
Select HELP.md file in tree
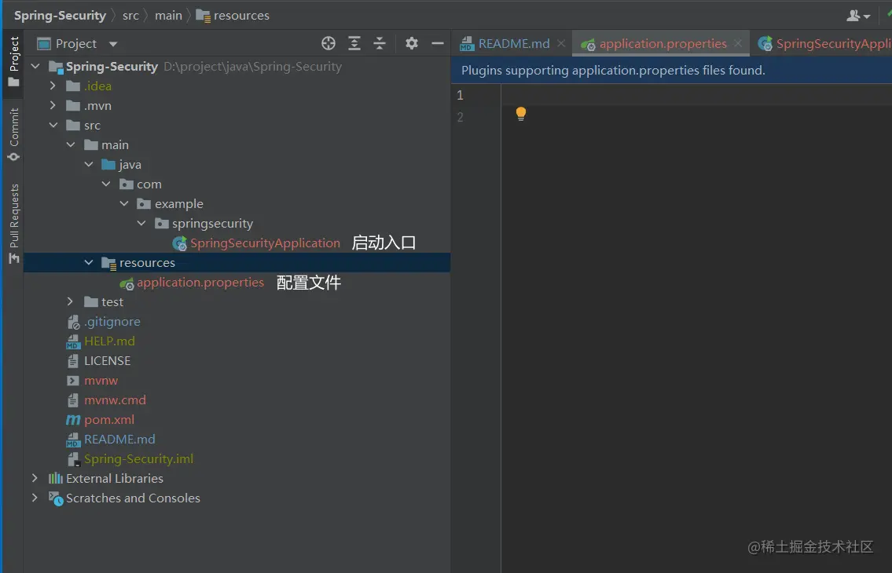click(x=109, y=341)
